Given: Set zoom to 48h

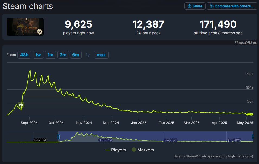Looking at the screenshot, I should click(x=24, y=55).
